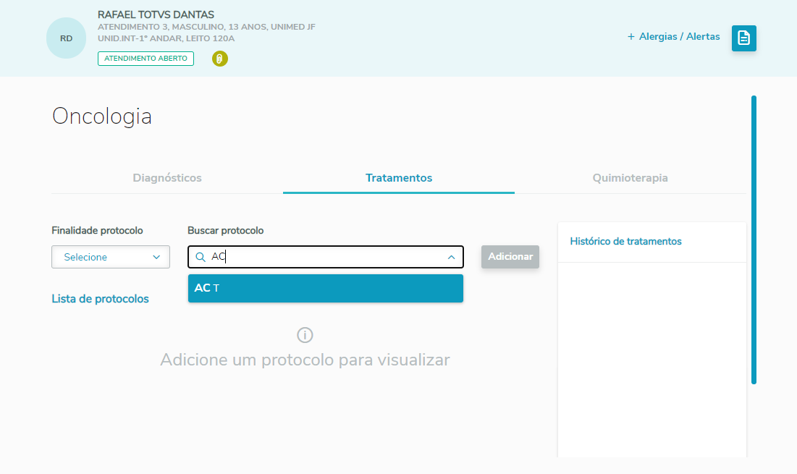
Task: Switch to the Quimioterapia tab
Action: pyautogui.click(x=631, y=178)
